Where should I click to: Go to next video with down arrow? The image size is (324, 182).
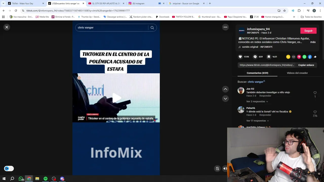pos(225,98)
